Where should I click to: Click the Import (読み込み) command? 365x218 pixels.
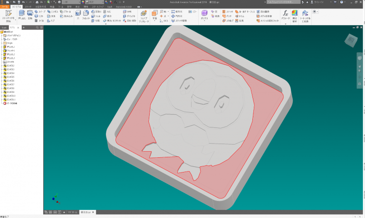point(66,16)
